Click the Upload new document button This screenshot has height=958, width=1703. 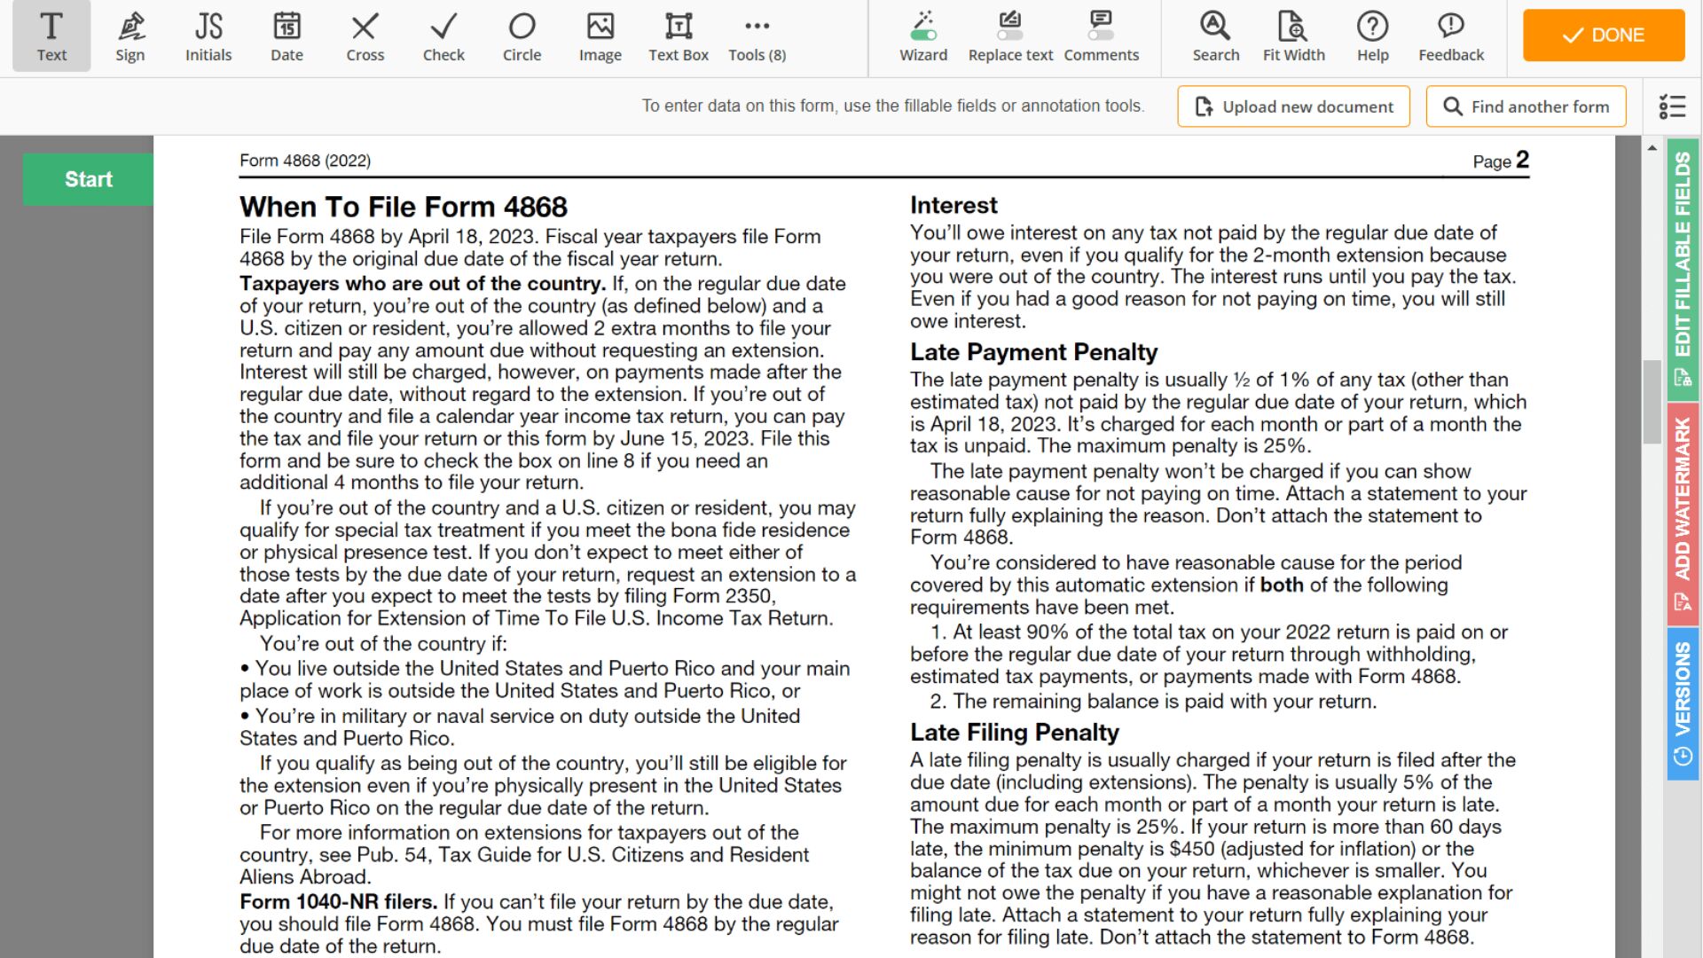coord(1293,106)
